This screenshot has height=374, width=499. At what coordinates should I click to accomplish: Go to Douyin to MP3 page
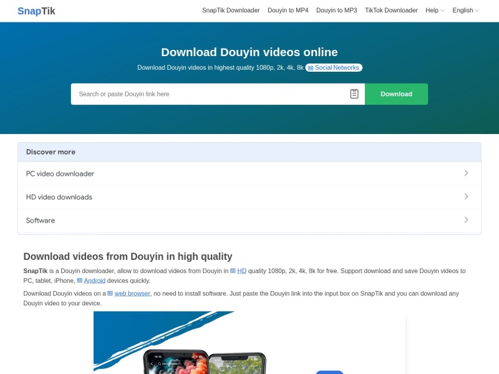(336, 10)
